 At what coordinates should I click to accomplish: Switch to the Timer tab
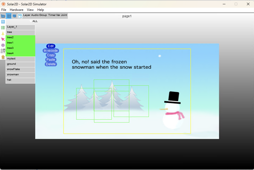[52, 15]
